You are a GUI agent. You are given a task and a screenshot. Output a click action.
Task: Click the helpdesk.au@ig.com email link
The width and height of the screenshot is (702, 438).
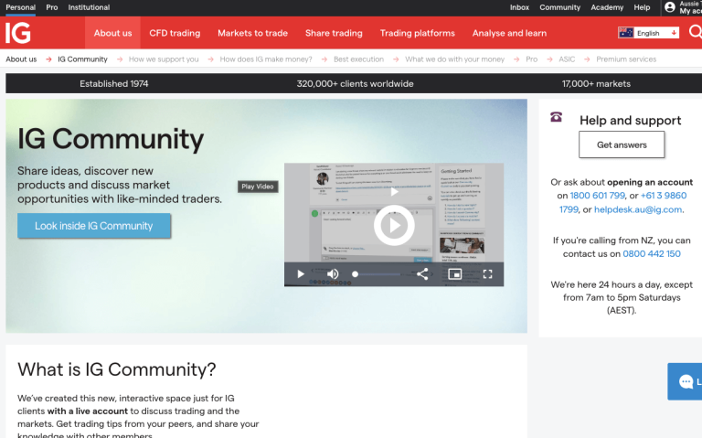(638, 209)
